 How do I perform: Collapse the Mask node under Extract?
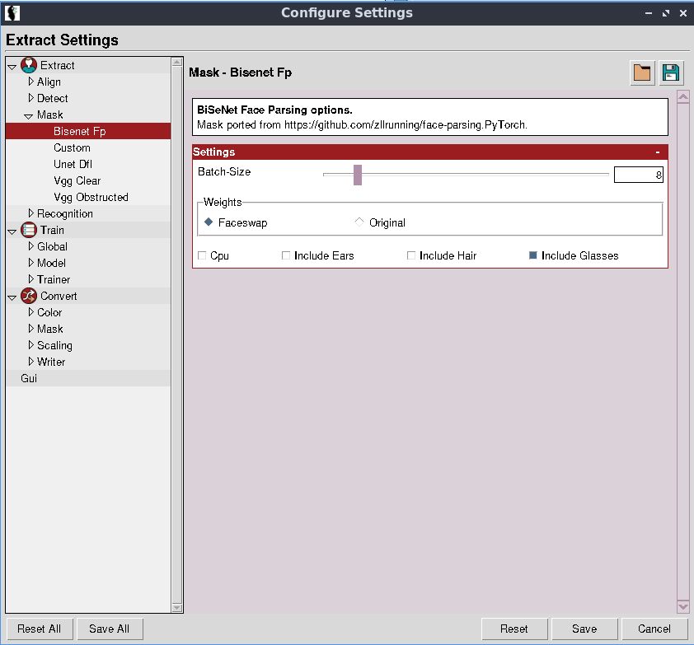coord(28,117)
